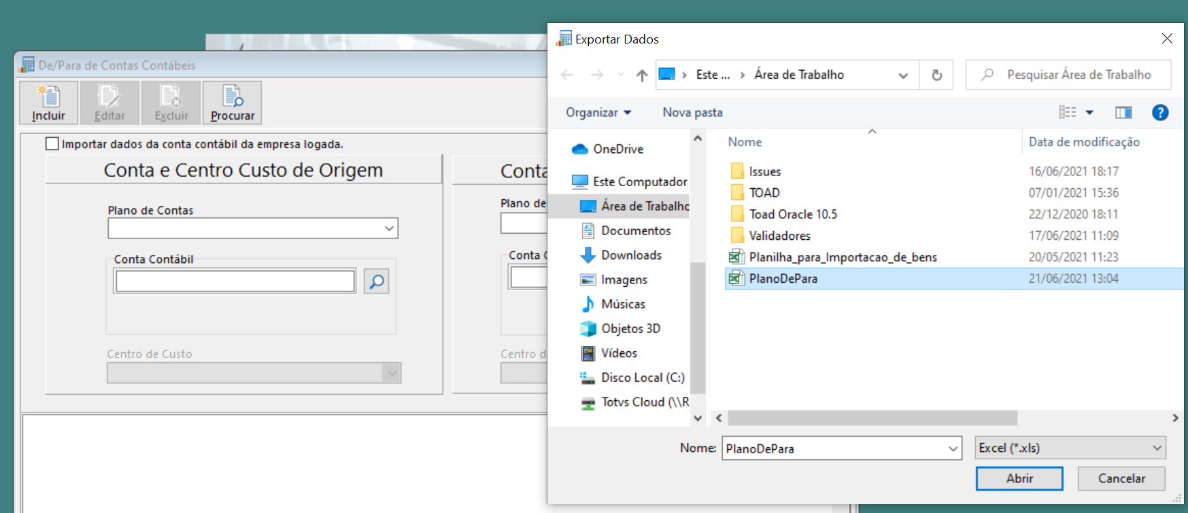Click the navigation pane scroll up arrow

coord(698,138)
